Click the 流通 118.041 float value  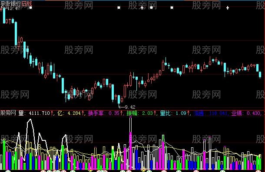click(x=210, y=113)
